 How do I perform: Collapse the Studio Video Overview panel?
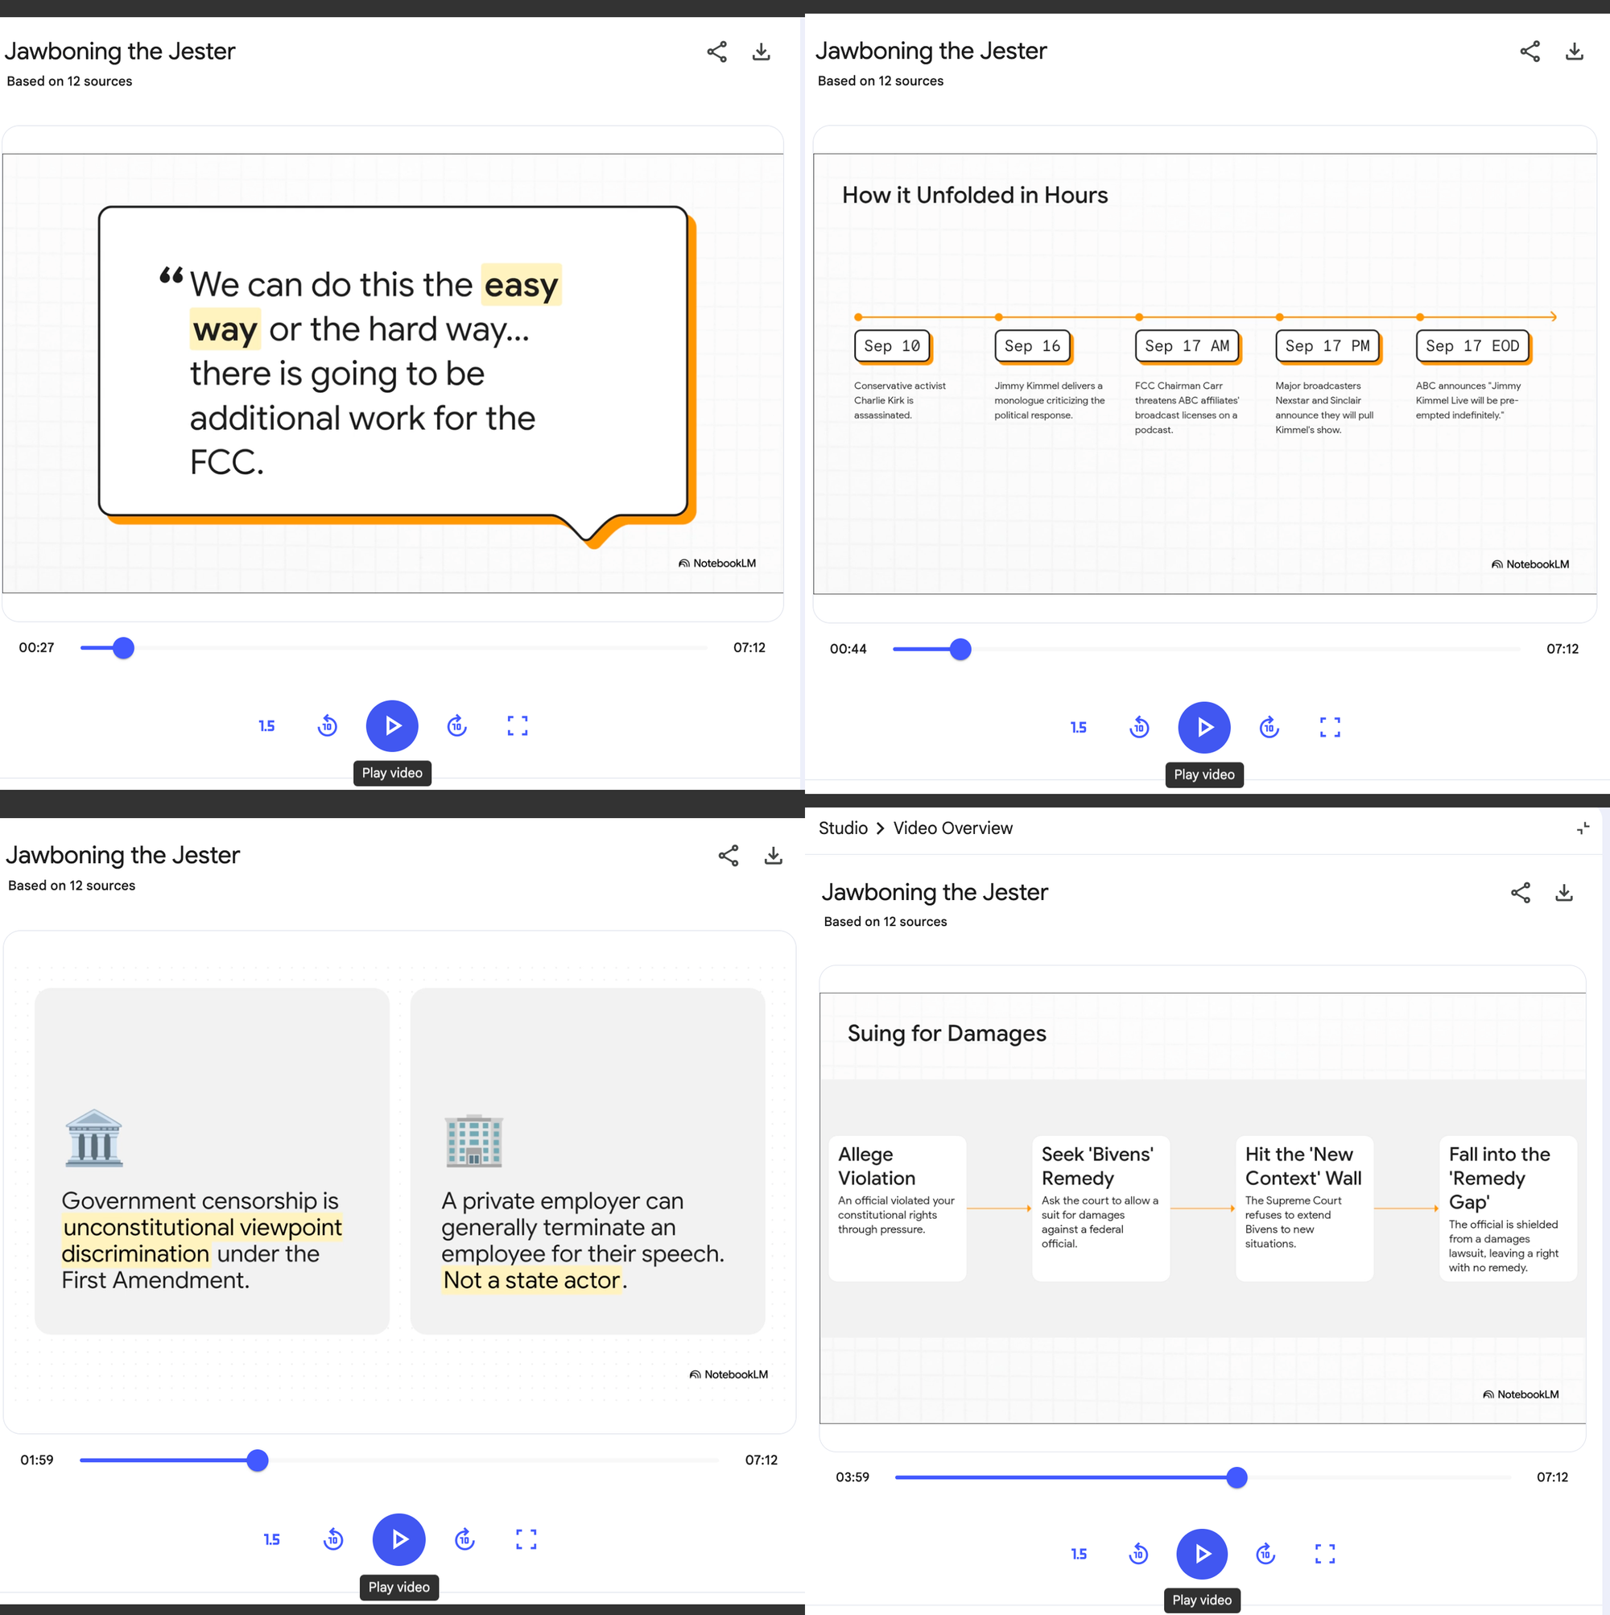pyautogui.click(x=1583, y=828)
